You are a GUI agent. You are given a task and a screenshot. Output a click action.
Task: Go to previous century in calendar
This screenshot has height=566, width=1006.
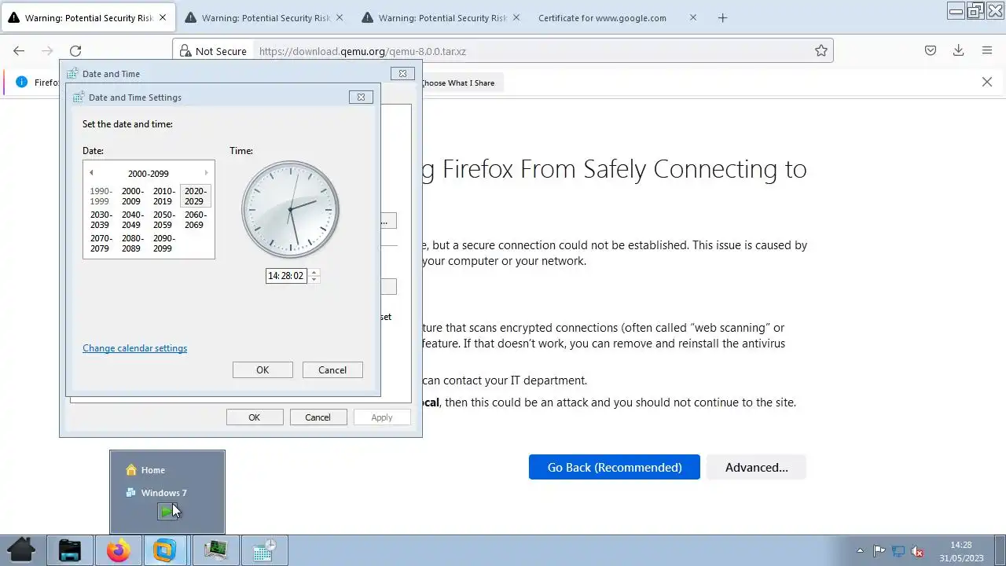pos(91,173)
